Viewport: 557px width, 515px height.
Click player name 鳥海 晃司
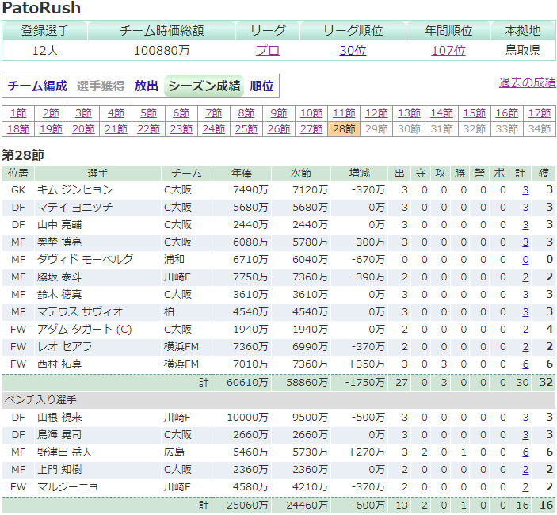point(59,435)
